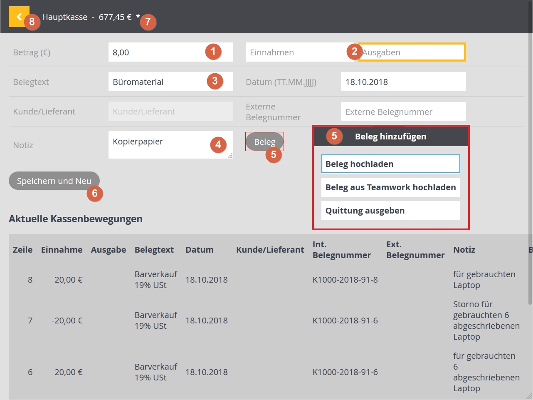Choose Quittung ausgeben from the popup

(390, 211)
